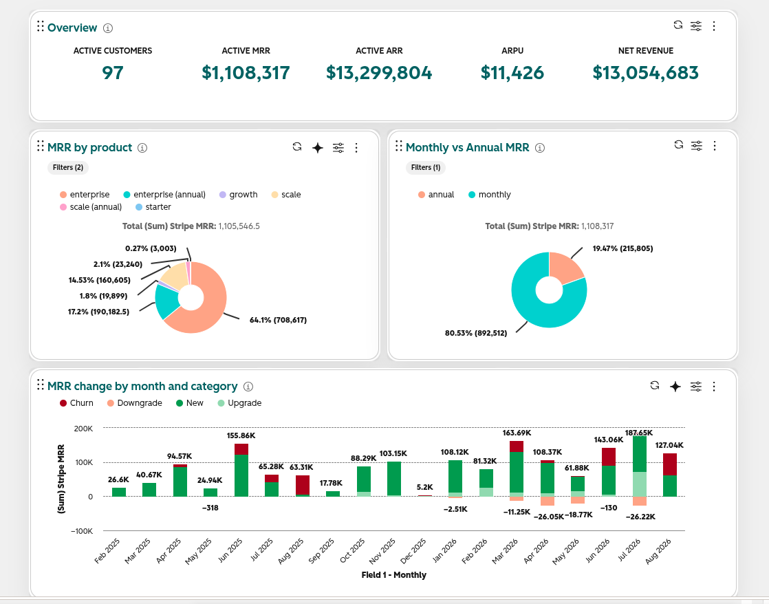Open Overview widget more-options menu
The image size is (769, 604).
coord(714,26)
